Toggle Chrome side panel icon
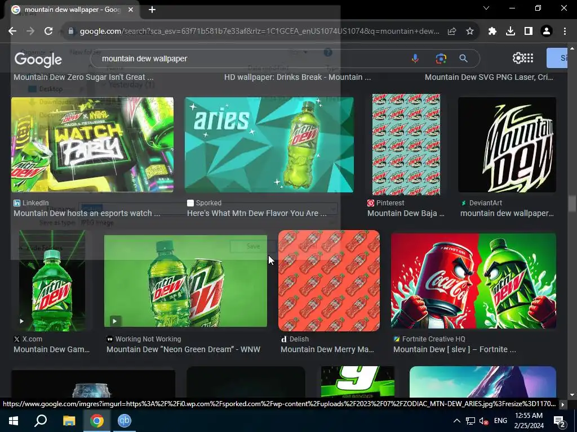This screenshot has height=432, width=577. click(x=529, y=31)
